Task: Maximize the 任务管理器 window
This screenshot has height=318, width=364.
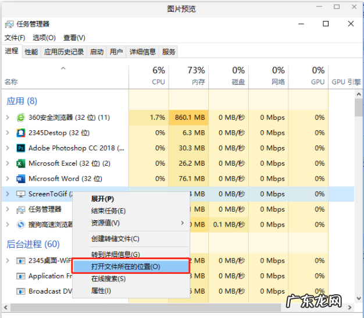Action: pos(326,24)
